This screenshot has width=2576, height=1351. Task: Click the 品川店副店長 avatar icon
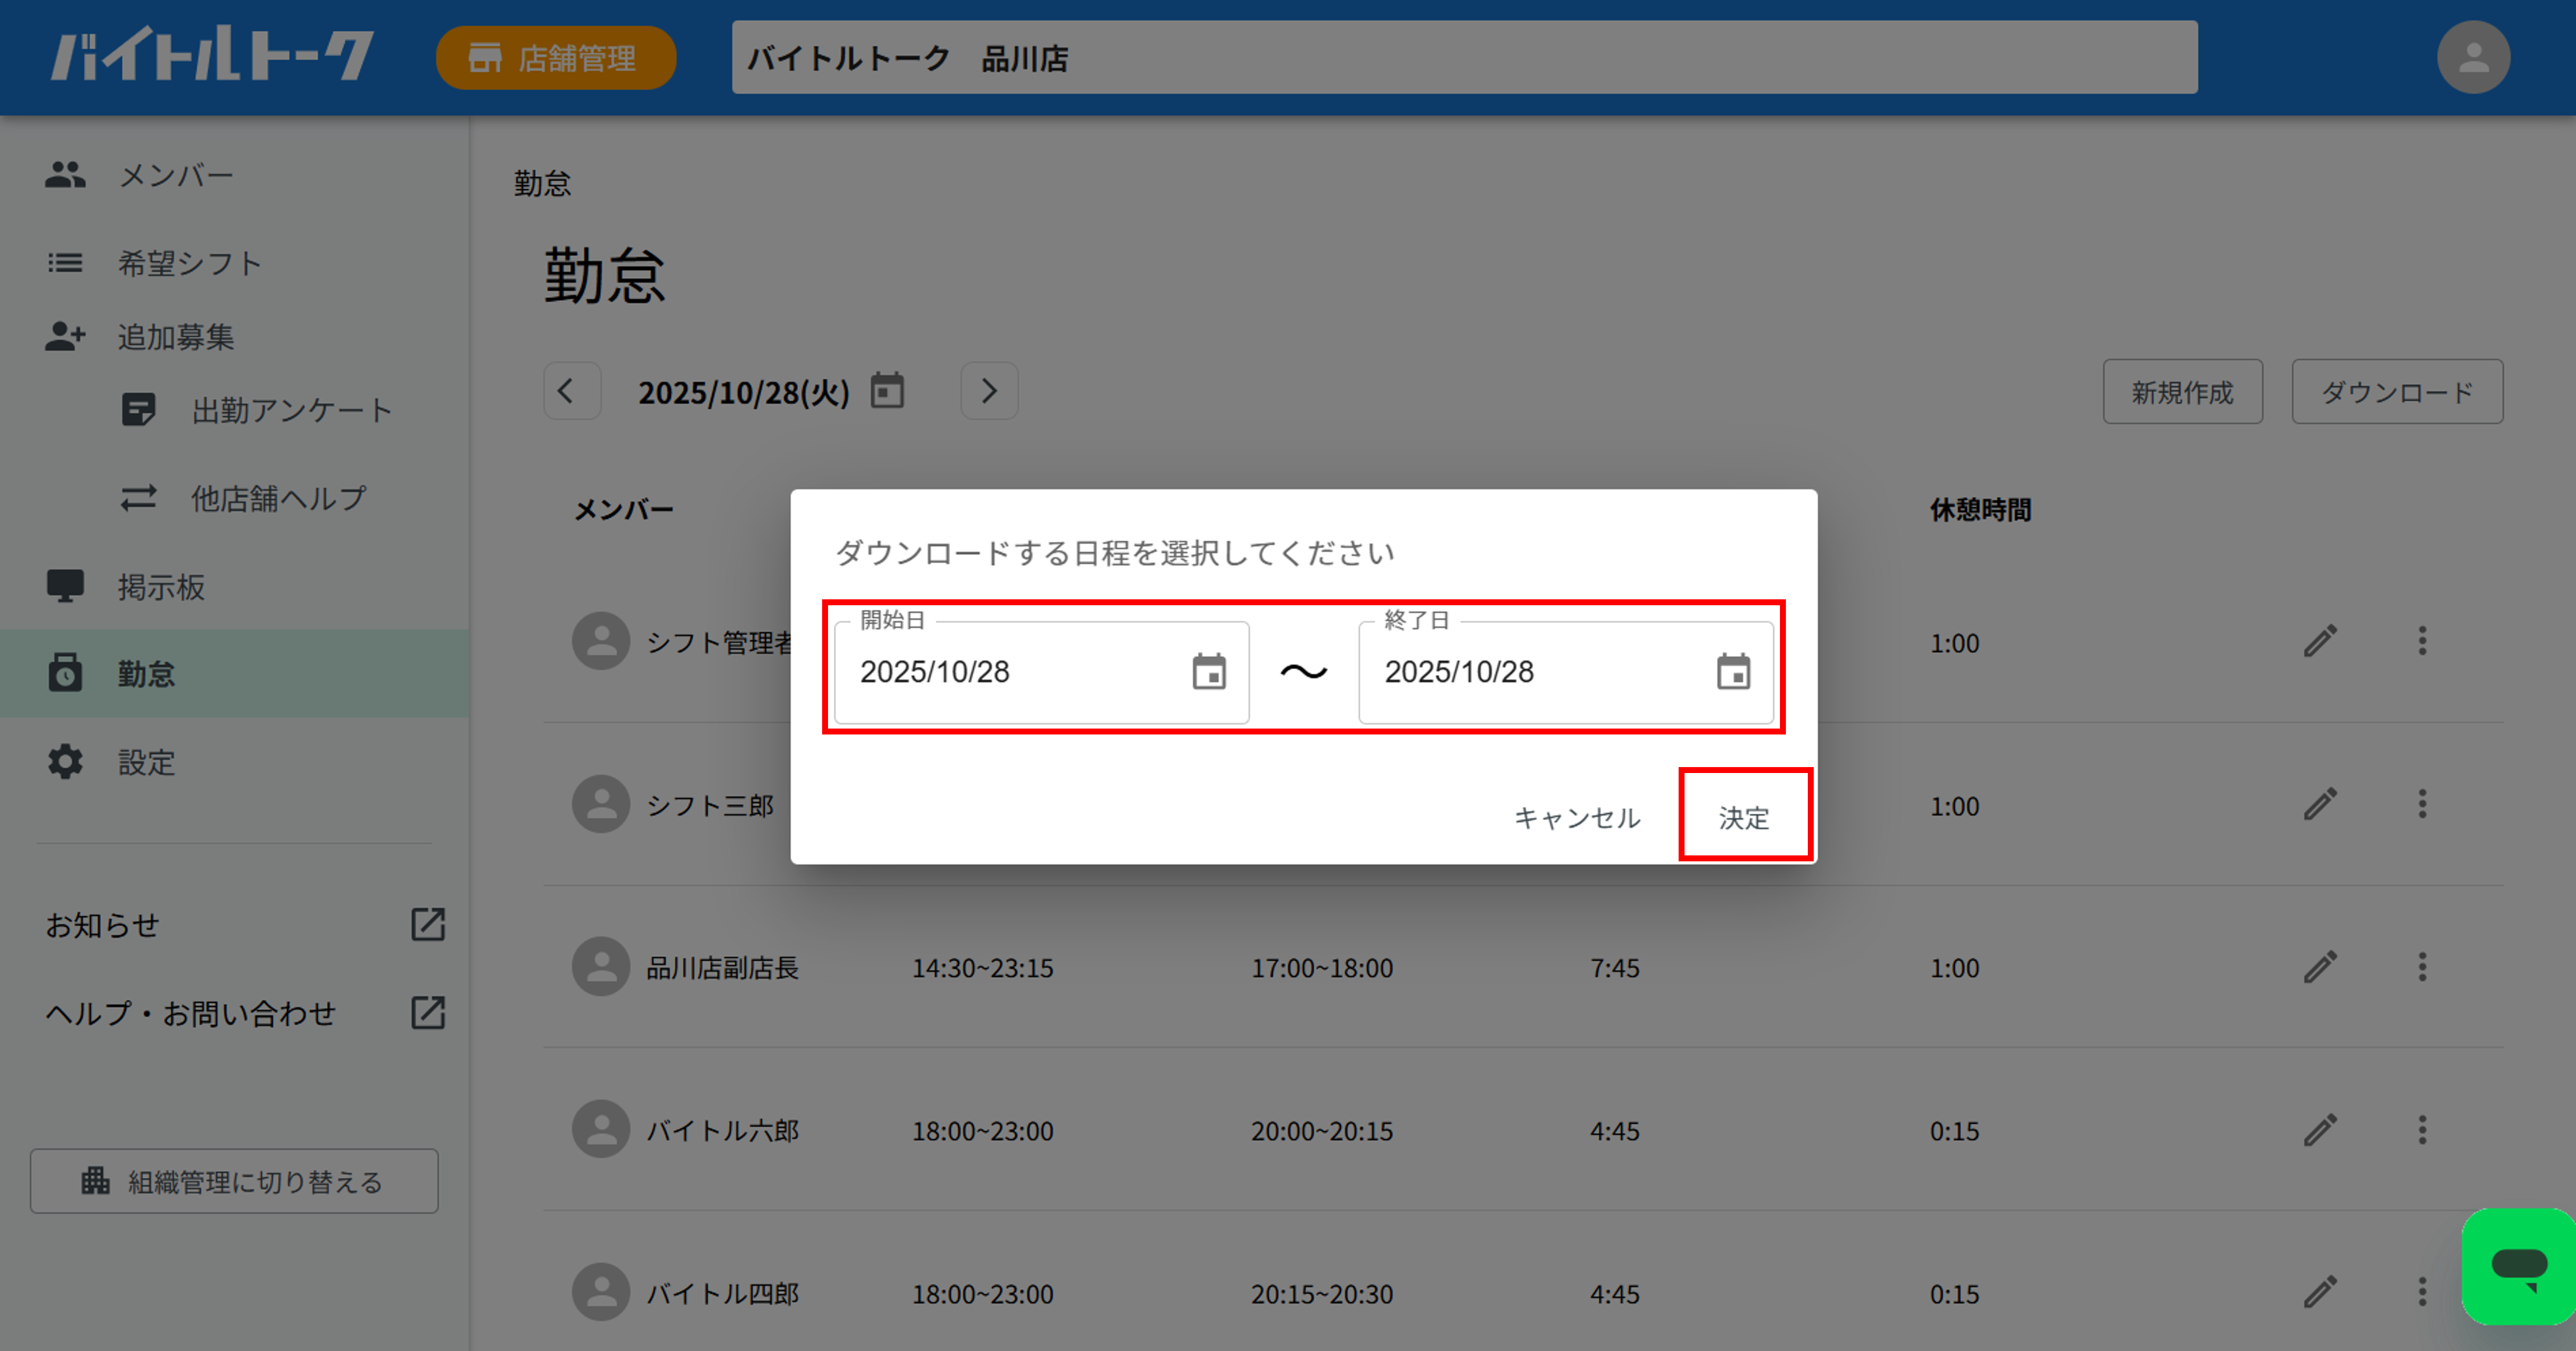click(x=600, y=966)
